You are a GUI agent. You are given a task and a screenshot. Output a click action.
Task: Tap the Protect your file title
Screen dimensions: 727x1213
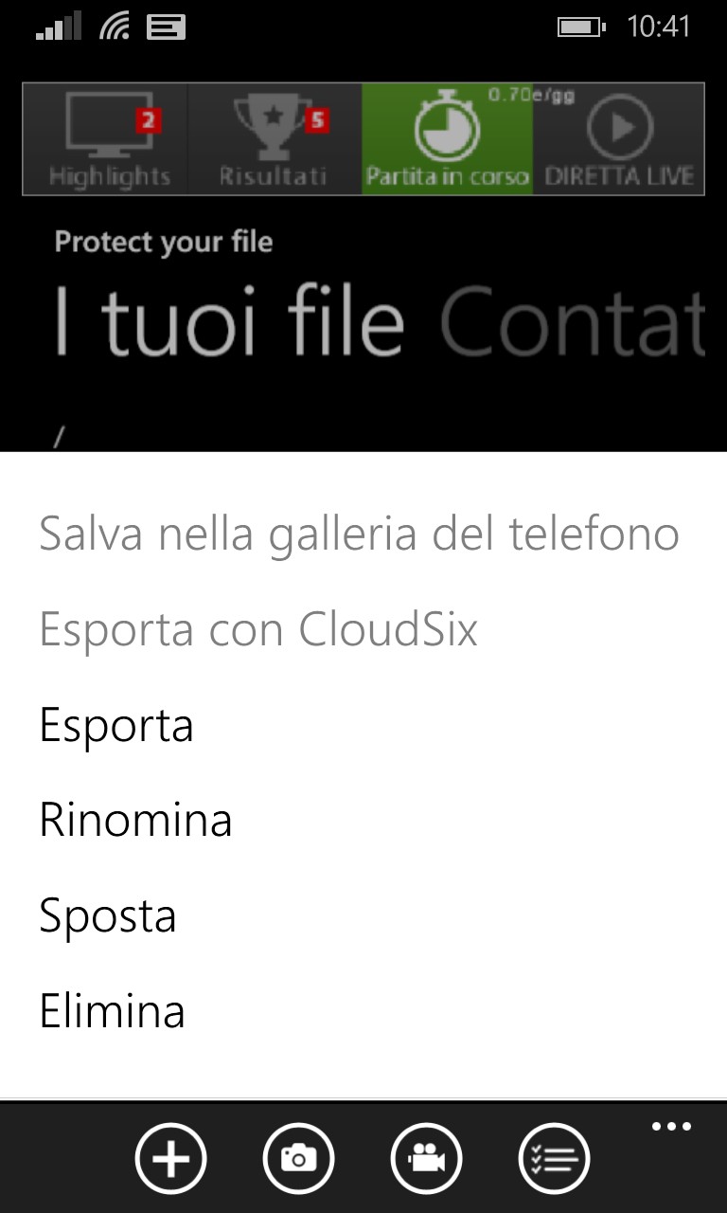click(x=164, y=243)
